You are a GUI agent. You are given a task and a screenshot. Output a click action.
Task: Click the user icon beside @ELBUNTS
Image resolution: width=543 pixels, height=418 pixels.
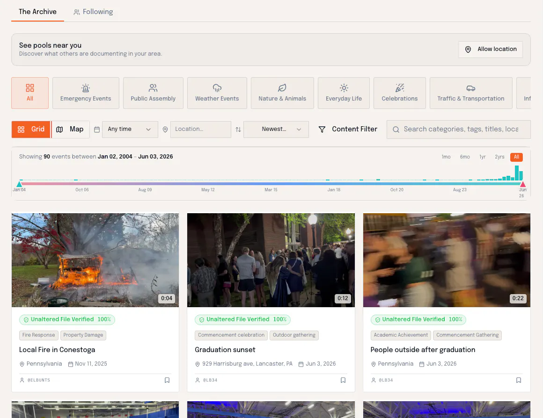22,380
